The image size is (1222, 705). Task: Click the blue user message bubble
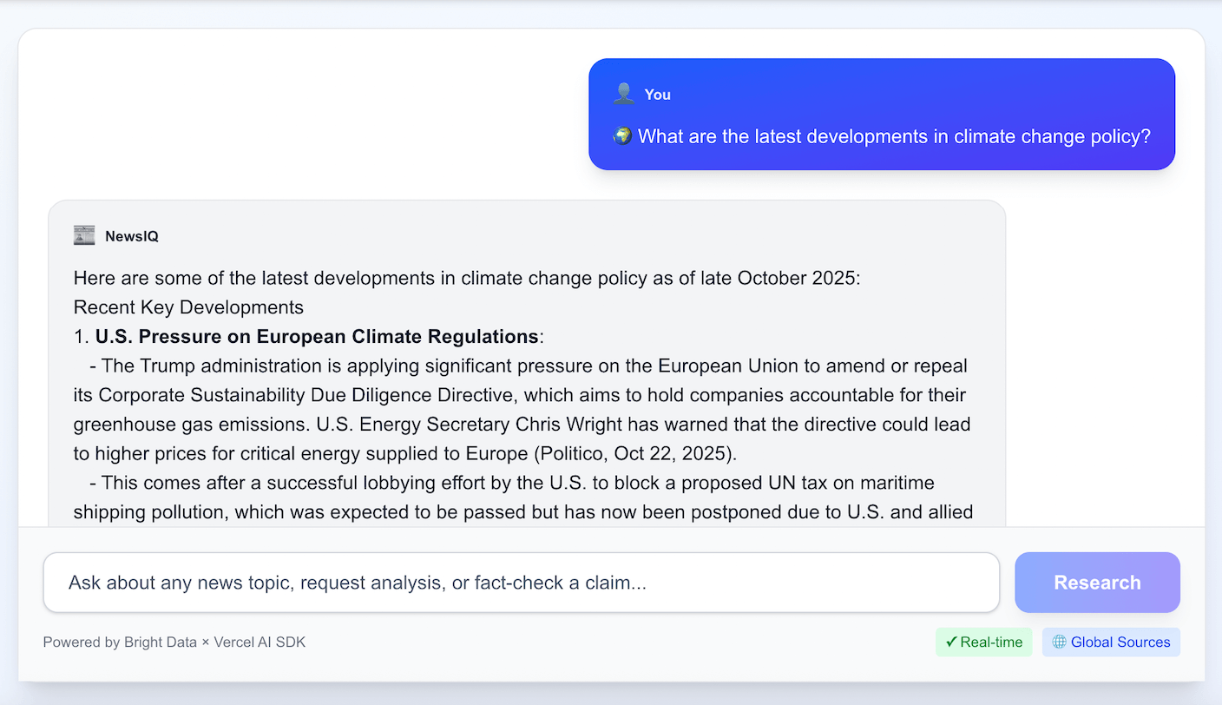tap(882, 114)
